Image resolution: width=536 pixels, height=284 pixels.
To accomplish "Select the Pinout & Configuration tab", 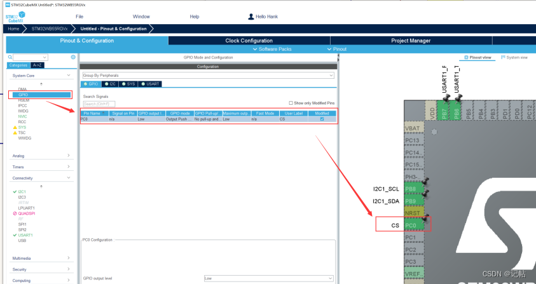I will point(87,41).
